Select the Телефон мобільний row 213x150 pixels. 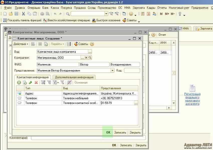(75, 98)
